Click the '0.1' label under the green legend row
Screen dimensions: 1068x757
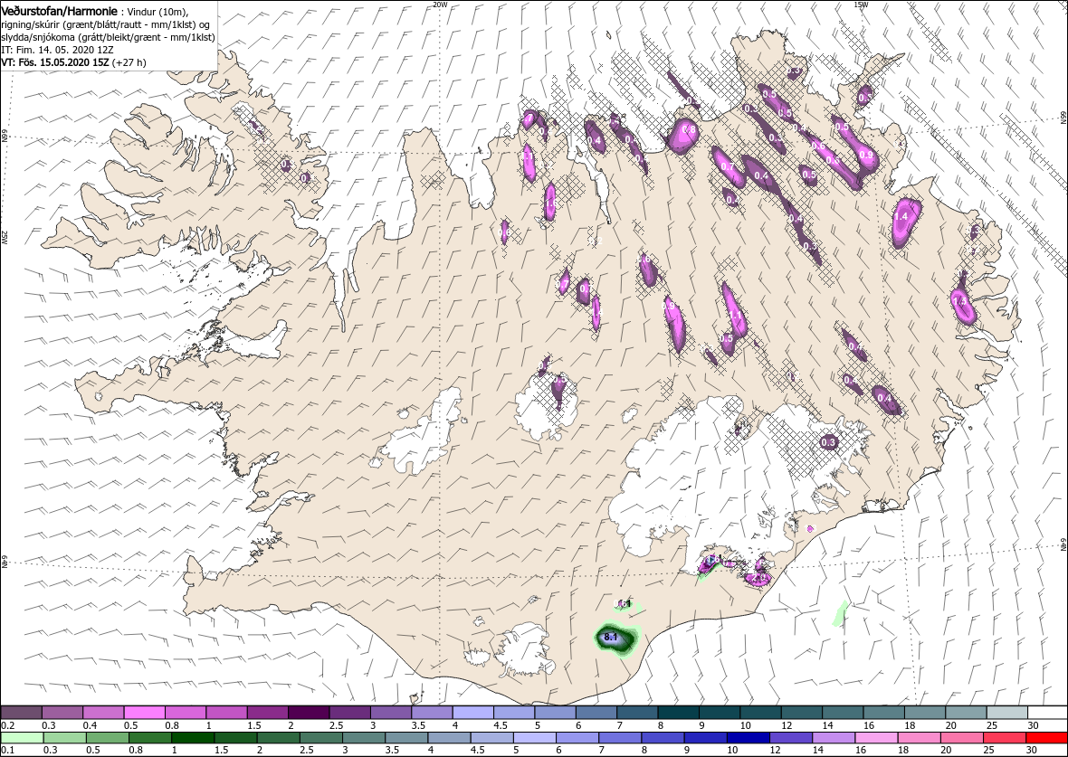(x=7, y=751)
